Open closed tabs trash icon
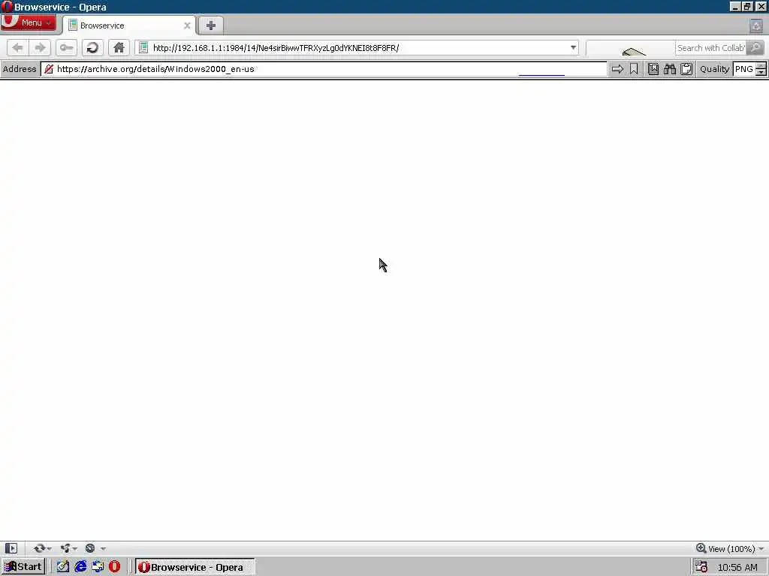The image size is (769, 576). pyautogui.click(x=756, y=25)
